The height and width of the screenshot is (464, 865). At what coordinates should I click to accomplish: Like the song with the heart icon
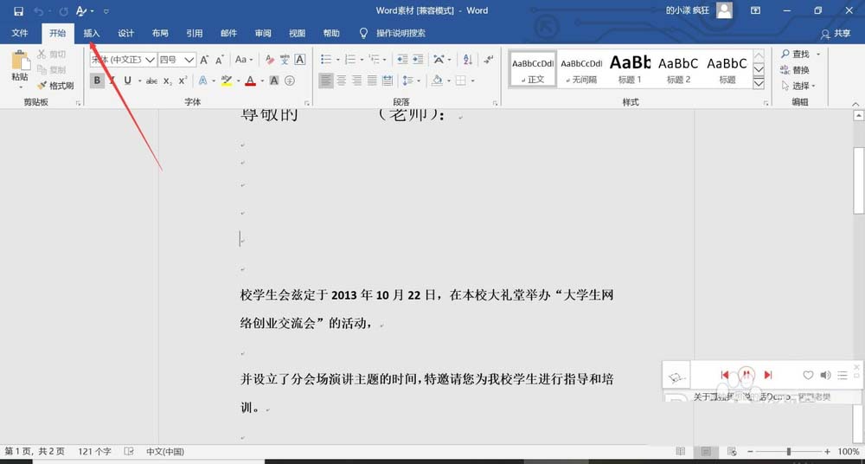pos(808,376)
